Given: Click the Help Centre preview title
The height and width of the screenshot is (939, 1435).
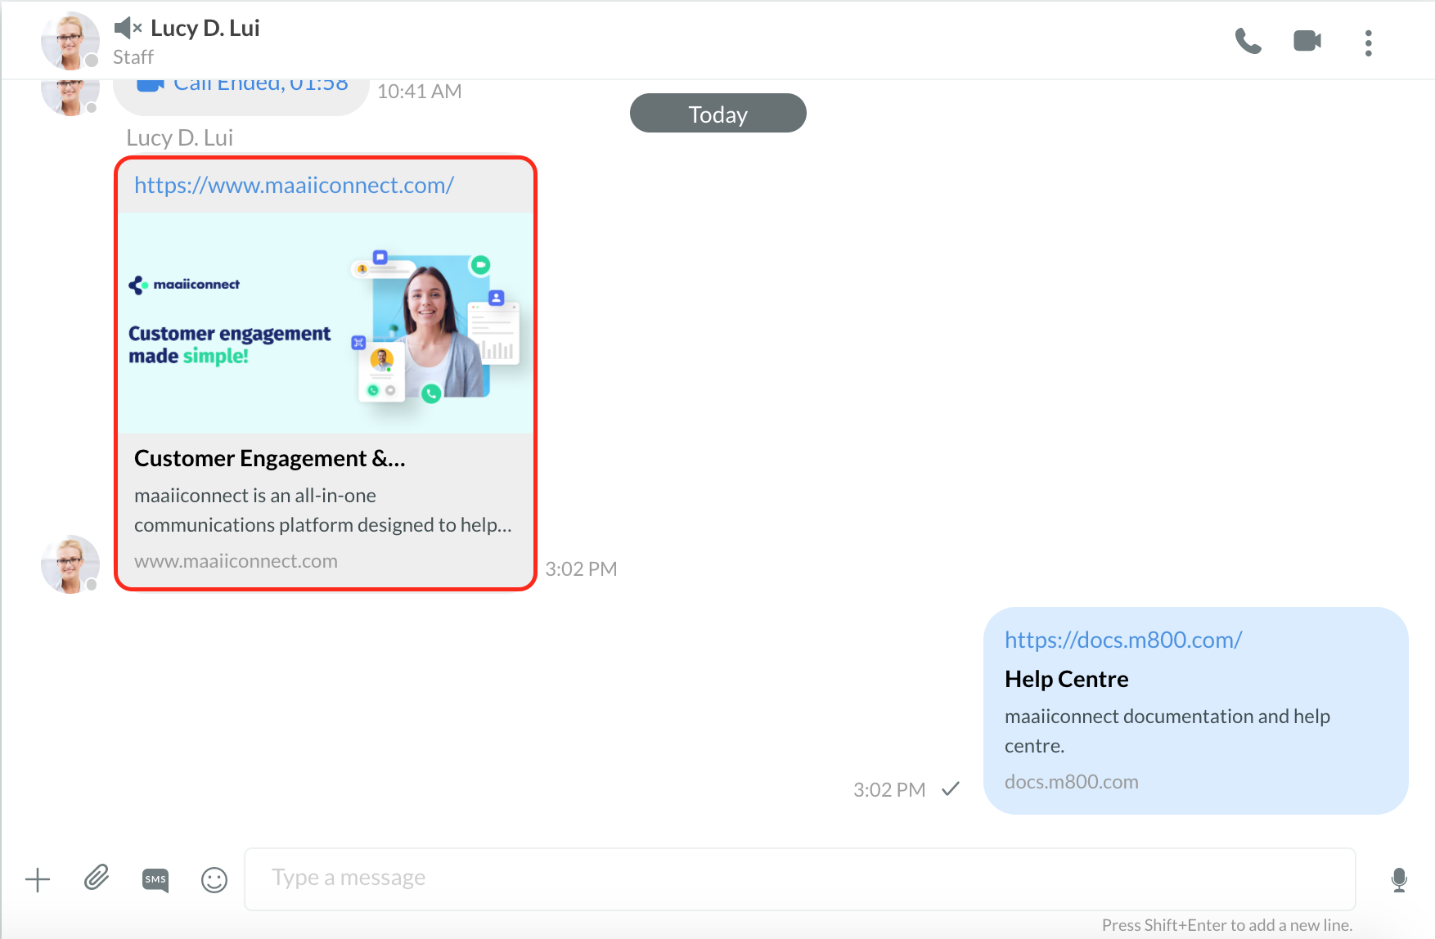Looking at the screenshot, I should point(1067,680).
